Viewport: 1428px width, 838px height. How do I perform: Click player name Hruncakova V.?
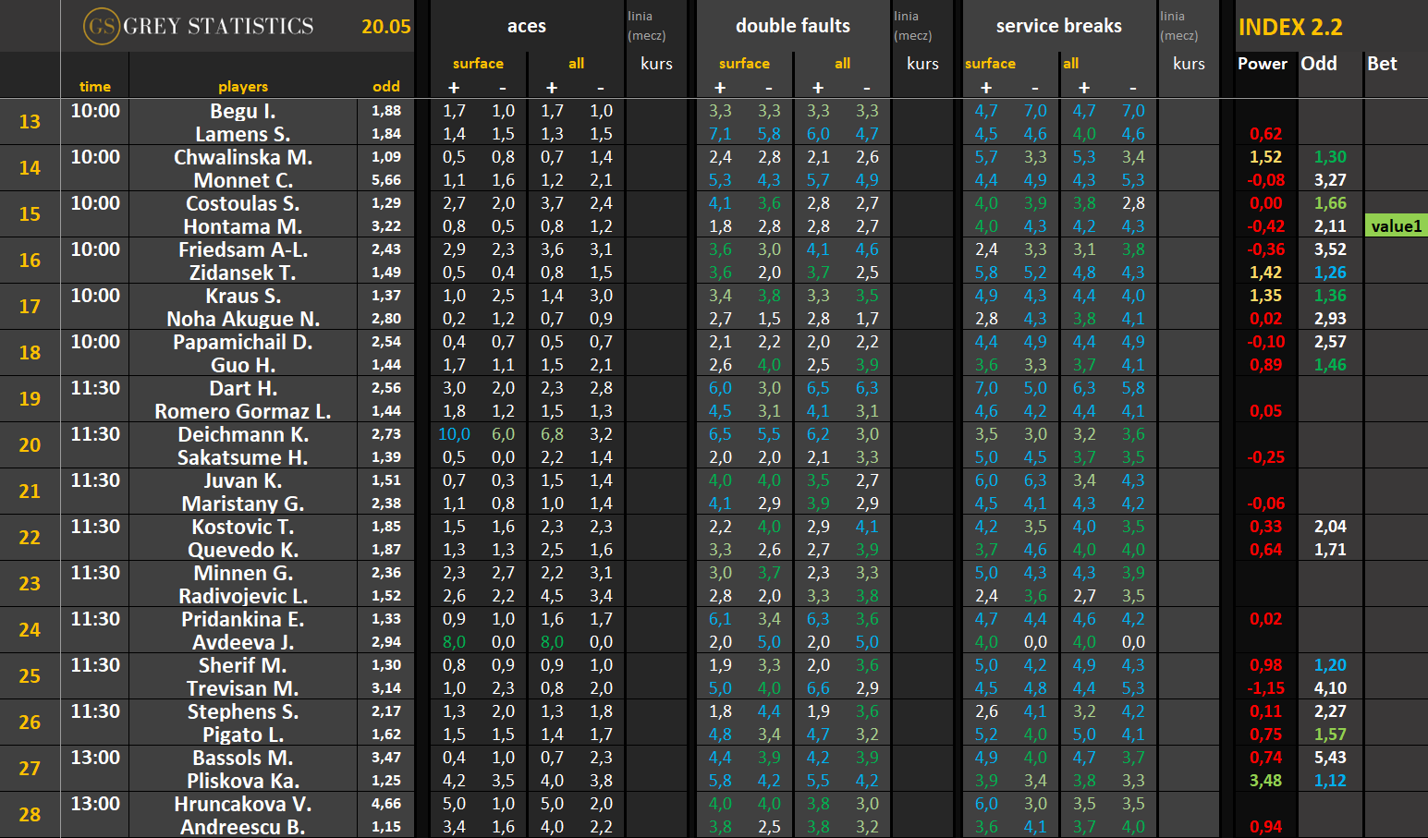pyautogui.click(x=243, y=804)
